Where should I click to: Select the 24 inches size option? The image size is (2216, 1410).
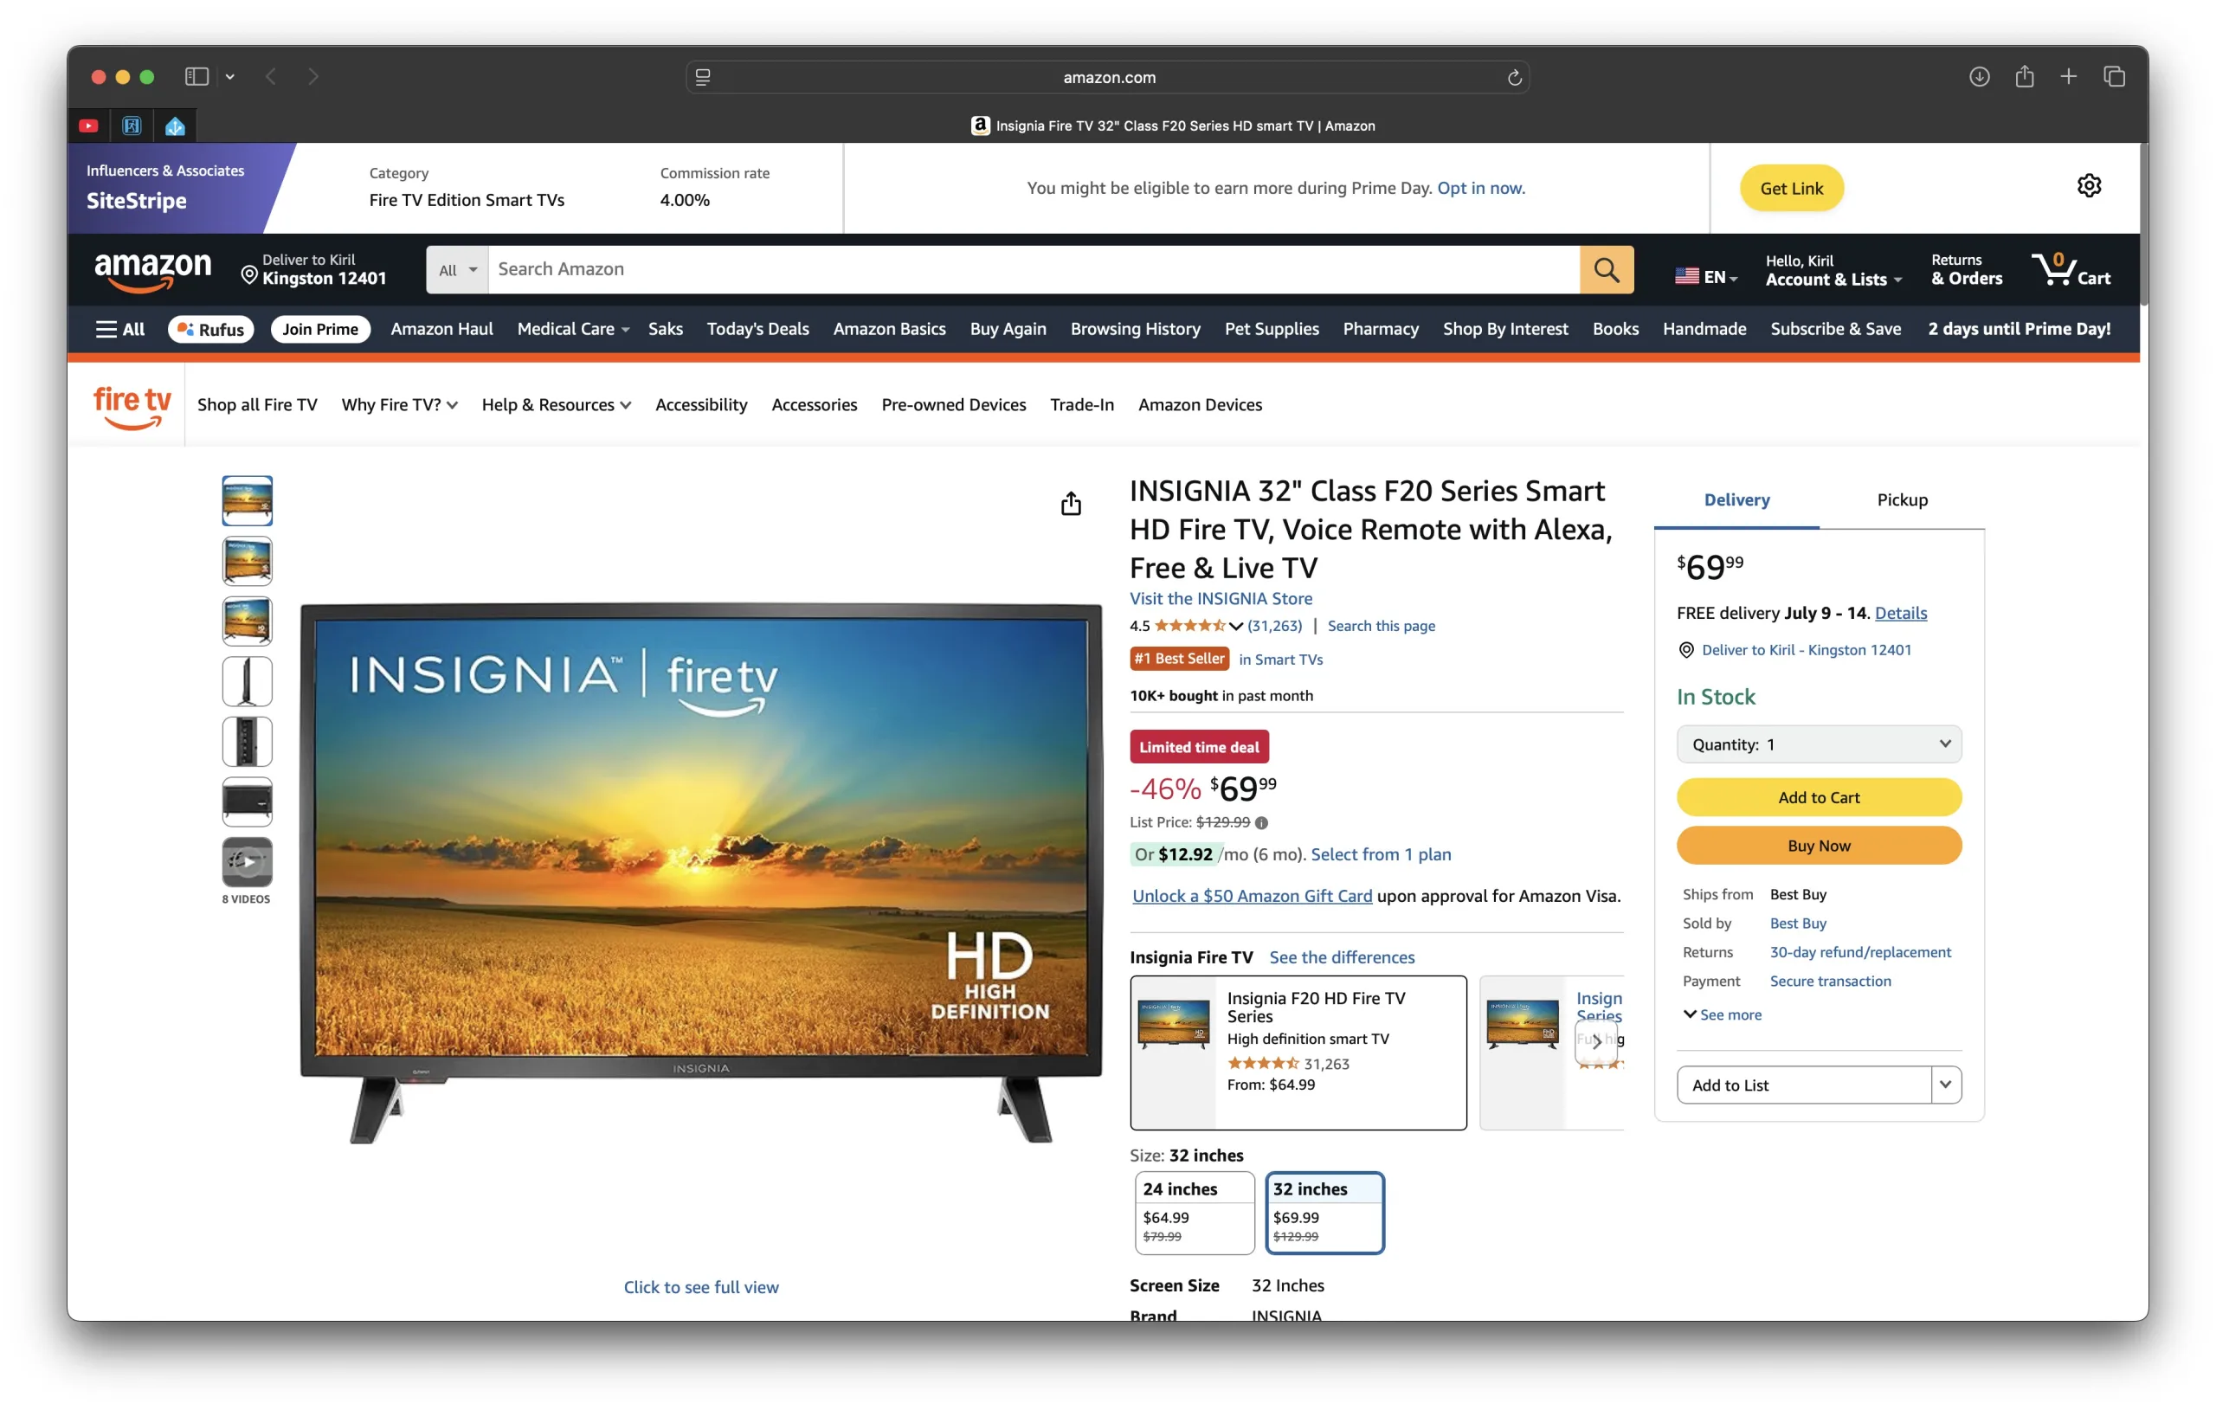click(x=1194, y=1212)
